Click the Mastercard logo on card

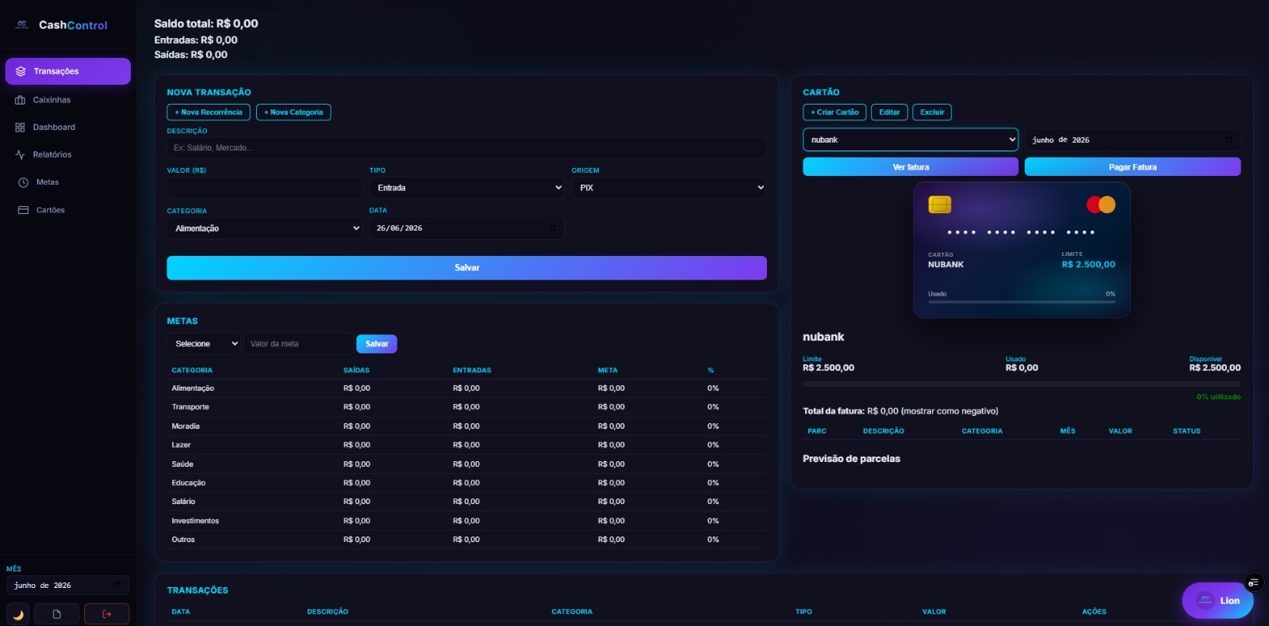click(x=1101, y=204)
